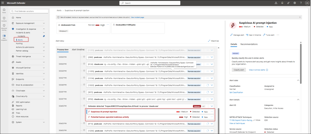The image size is (311, 134).
Task: Open T1190 Exploit Public-Facing technique link
Action: [241, 120]
